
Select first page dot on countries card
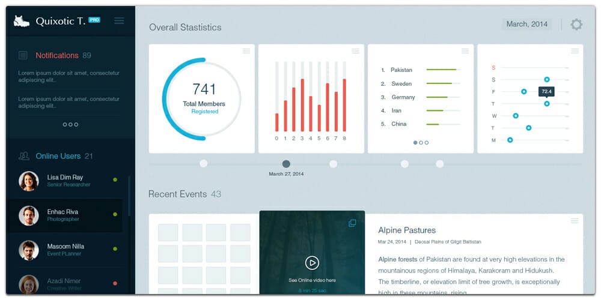415,142
